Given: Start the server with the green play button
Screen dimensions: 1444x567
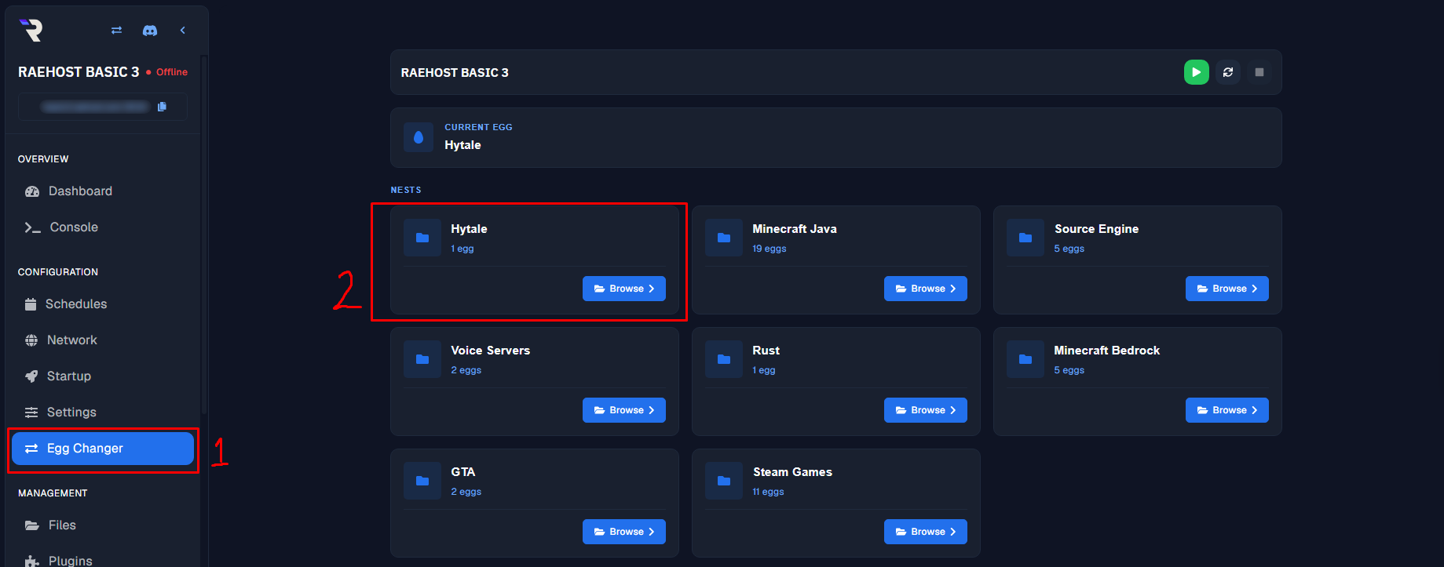Looking at the screenshot, I should (x=1197, y=72).
